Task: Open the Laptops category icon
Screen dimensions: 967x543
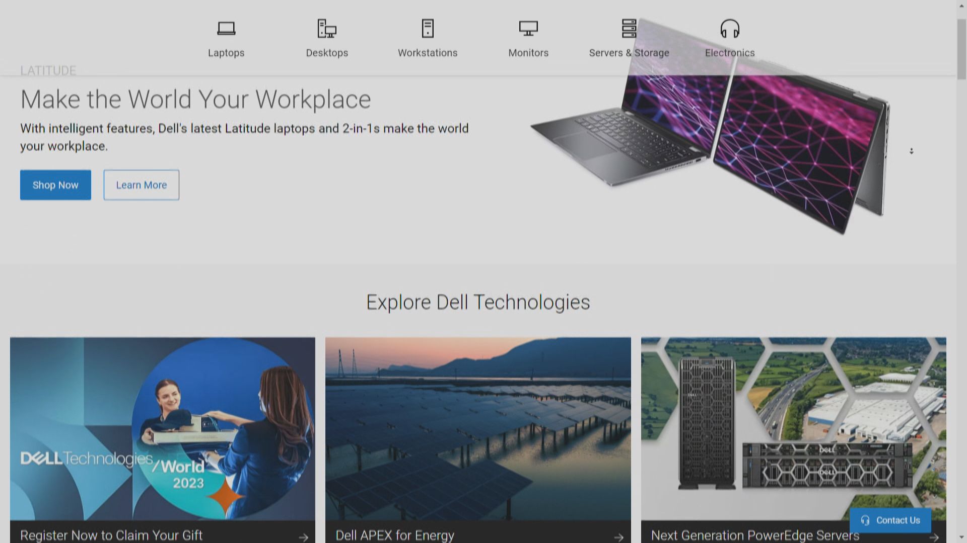Action: point(226,29)
